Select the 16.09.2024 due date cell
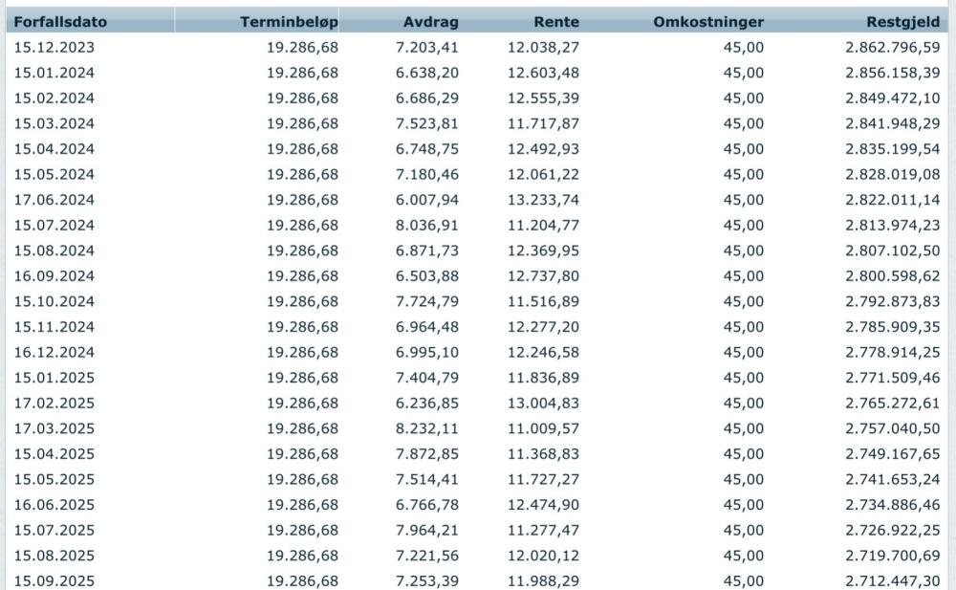The height and width of the screenshot is (590, 956). (55, 275)
